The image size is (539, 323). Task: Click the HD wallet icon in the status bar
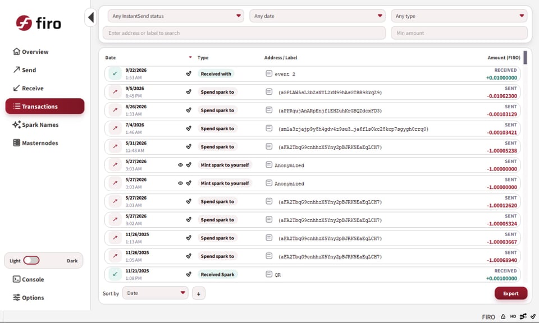coord(513,316)
